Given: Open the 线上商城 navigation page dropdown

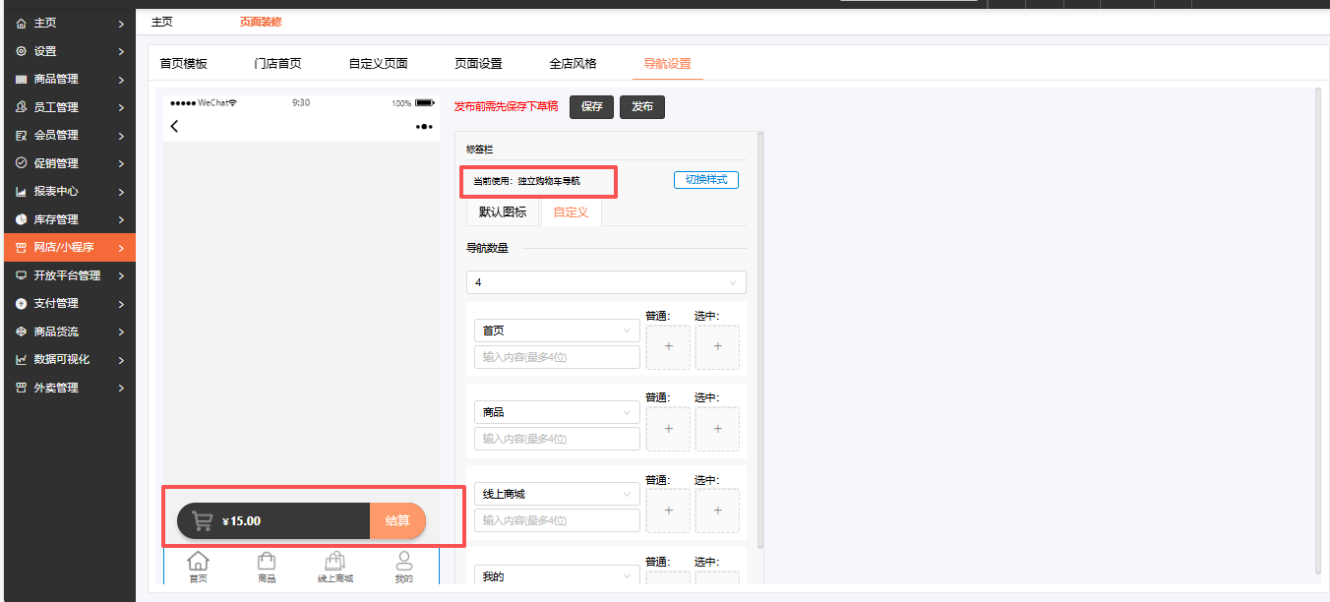Looking at the screenshot, I should [557, 494].
